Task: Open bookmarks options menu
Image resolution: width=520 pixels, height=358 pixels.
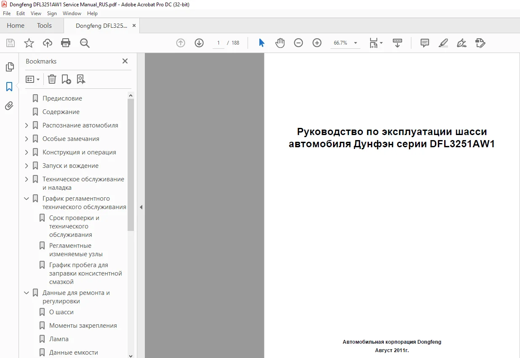Action: click(x=32, y=79)
